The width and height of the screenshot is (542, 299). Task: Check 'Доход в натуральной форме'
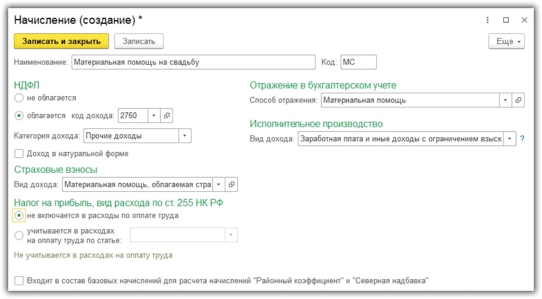coord(19,154)
